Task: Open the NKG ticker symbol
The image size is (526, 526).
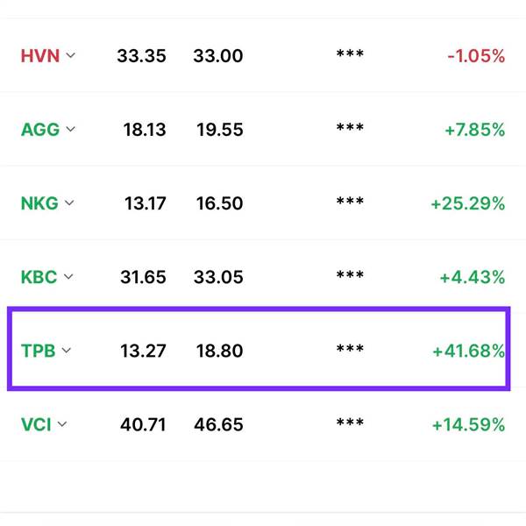Action: click(x=39, y=203)
